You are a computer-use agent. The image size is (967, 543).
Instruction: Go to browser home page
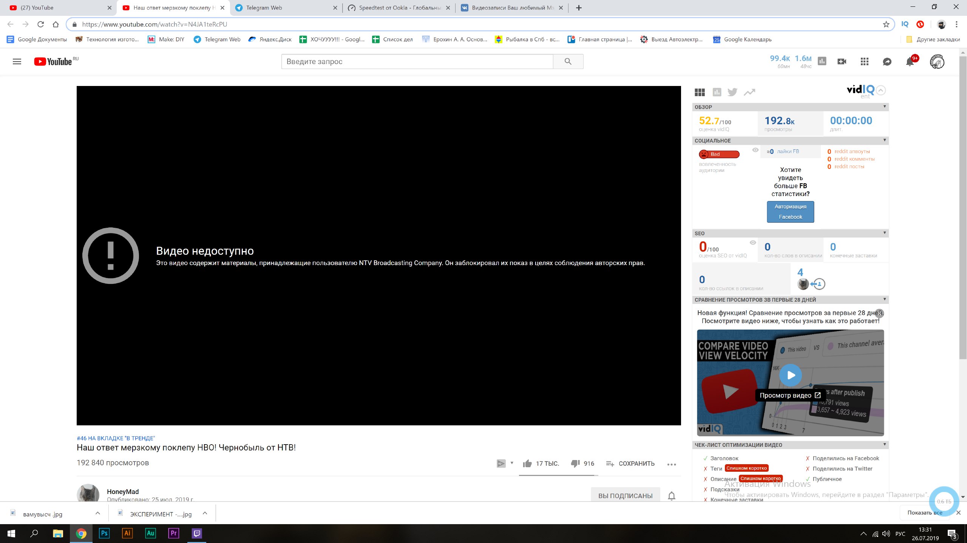pos(56,24)
